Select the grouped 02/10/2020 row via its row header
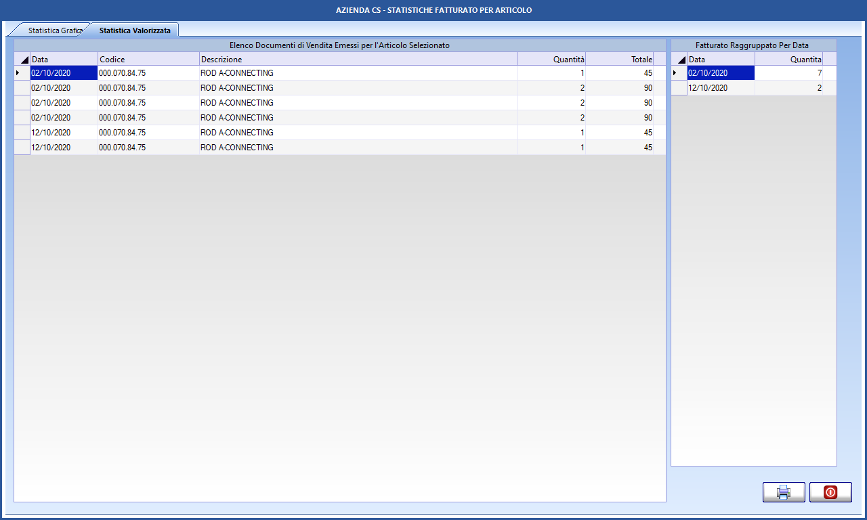Screen dimensions: 867x520 click(x=679, y=73)
